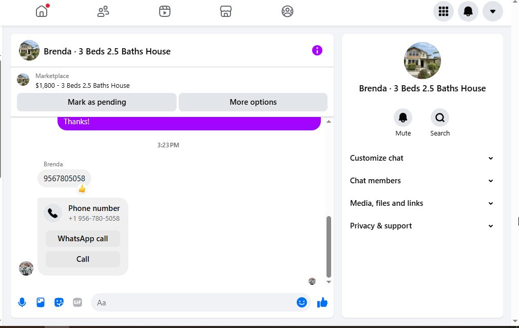Screen dimensions: 519x328
Task: Click the chat scrollbar down arrow
Action: point(329,282)
